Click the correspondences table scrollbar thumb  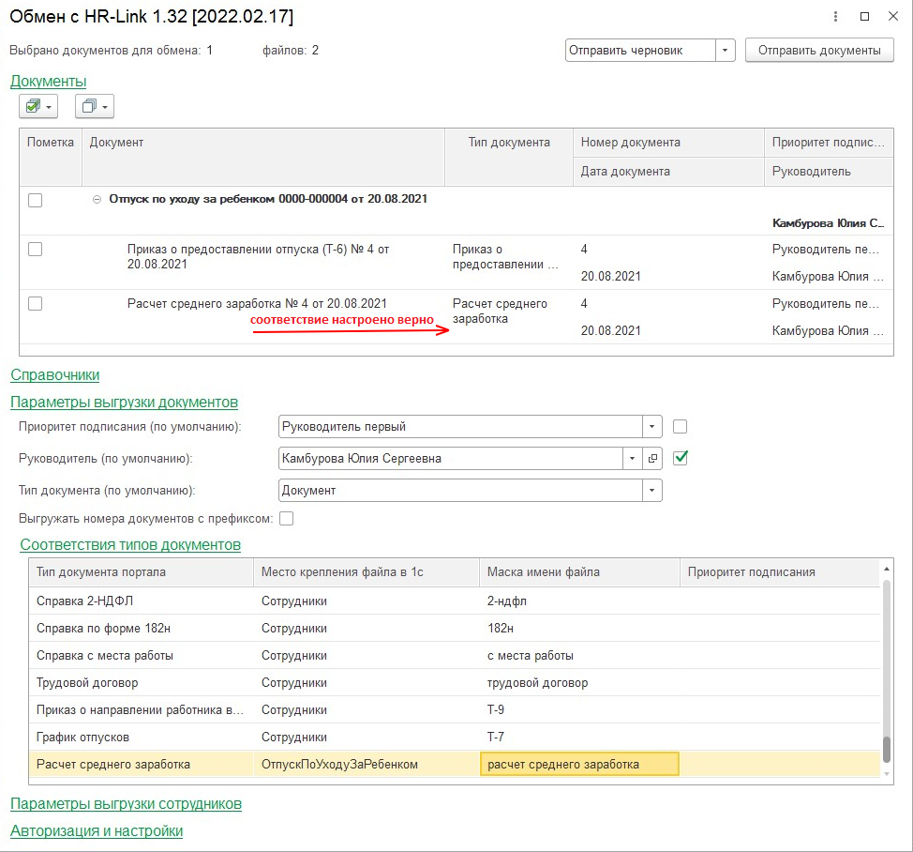click(886, 750)
